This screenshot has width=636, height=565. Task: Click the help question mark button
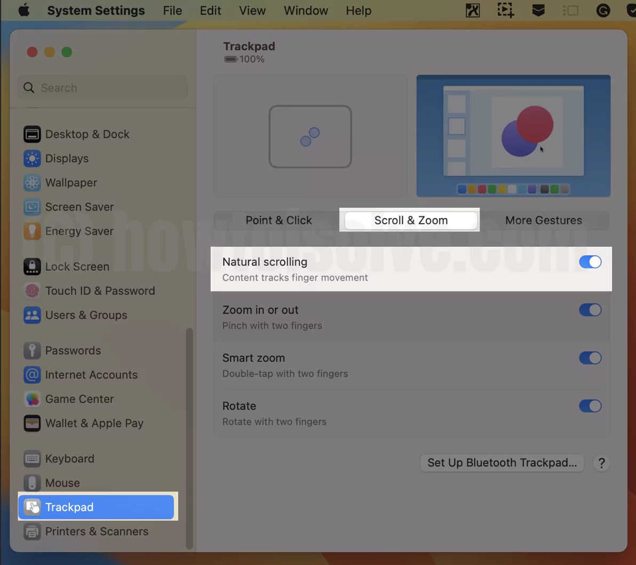[x=601, y=463]
